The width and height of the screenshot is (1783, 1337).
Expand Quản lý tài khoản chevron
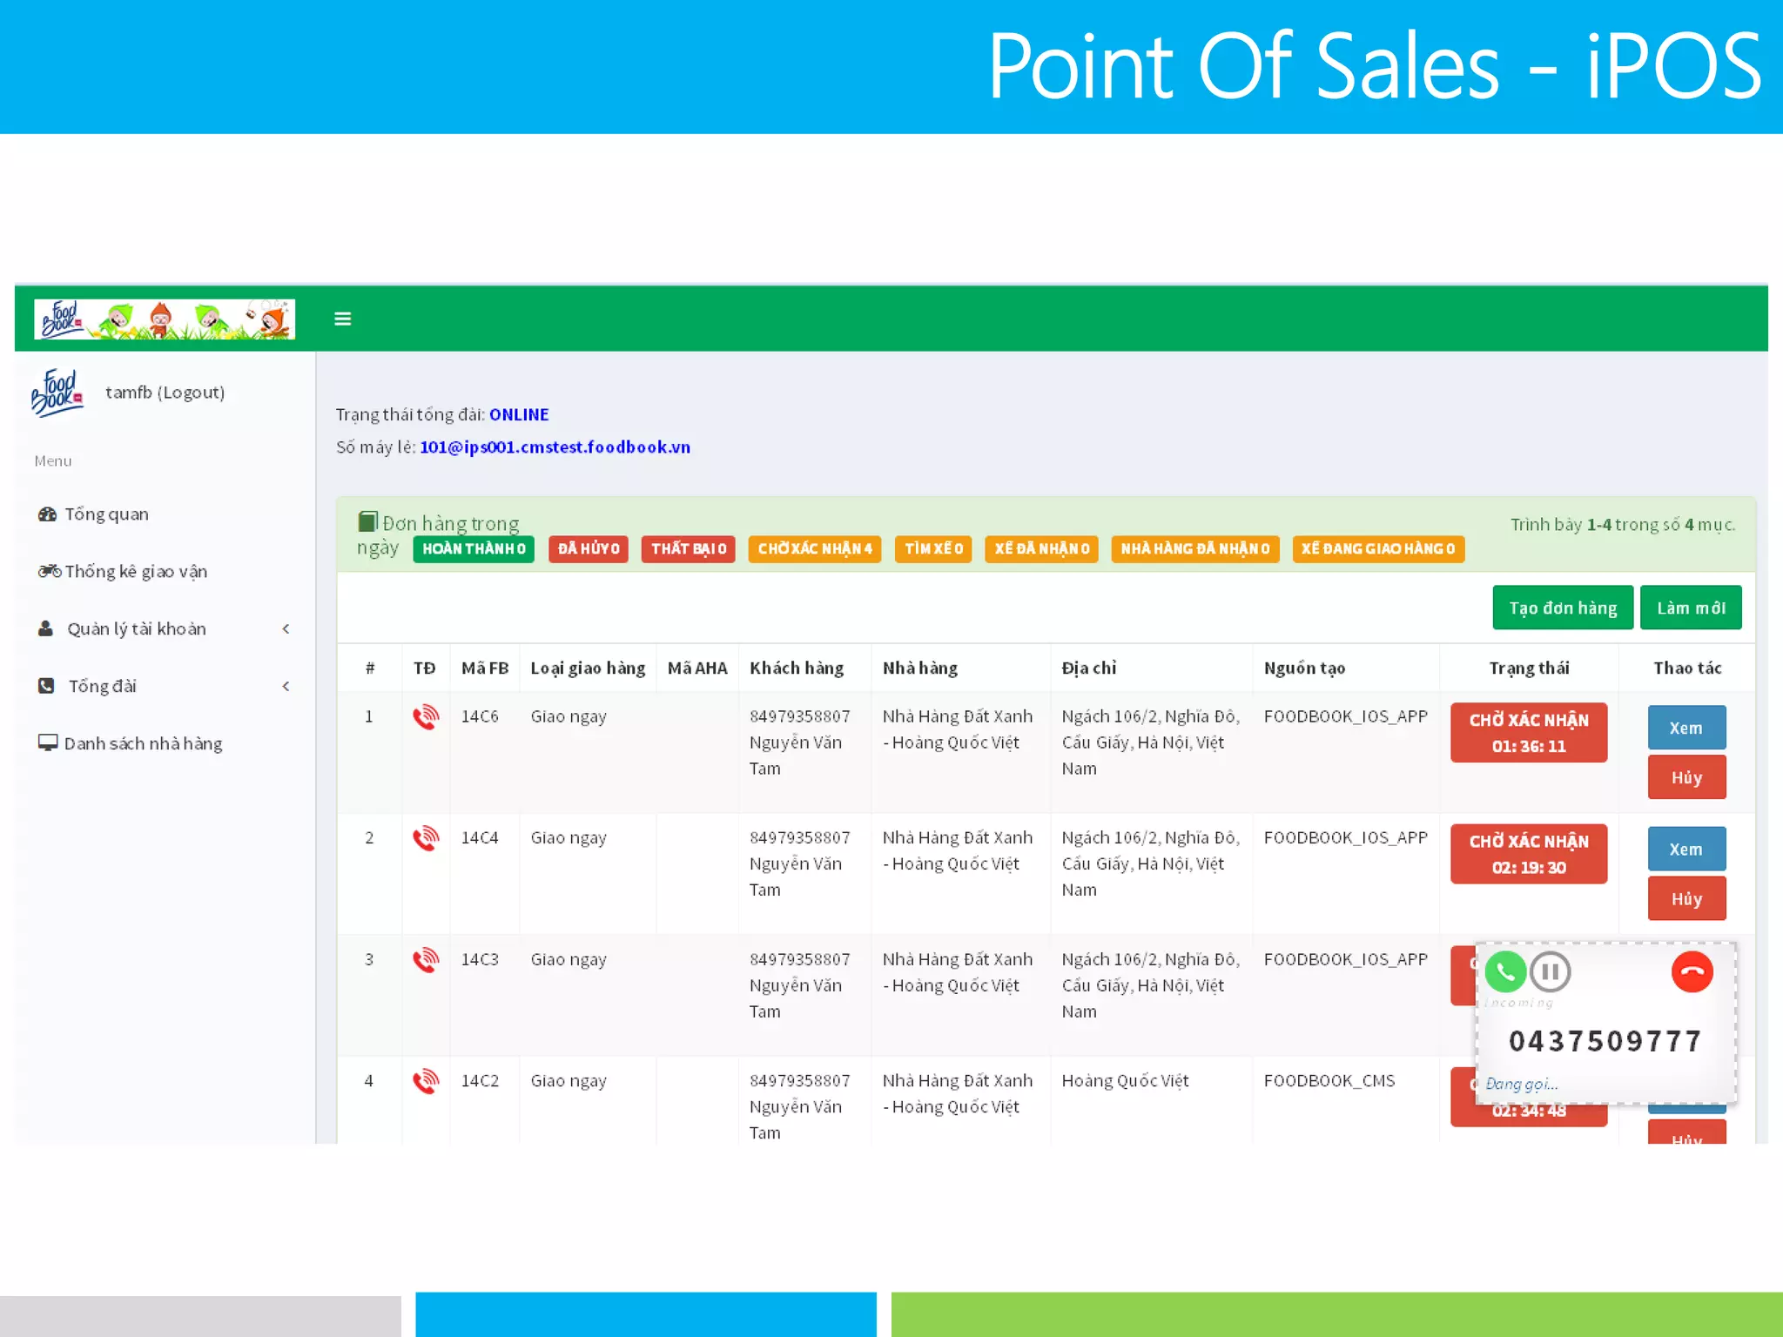[x=286, y=629]
